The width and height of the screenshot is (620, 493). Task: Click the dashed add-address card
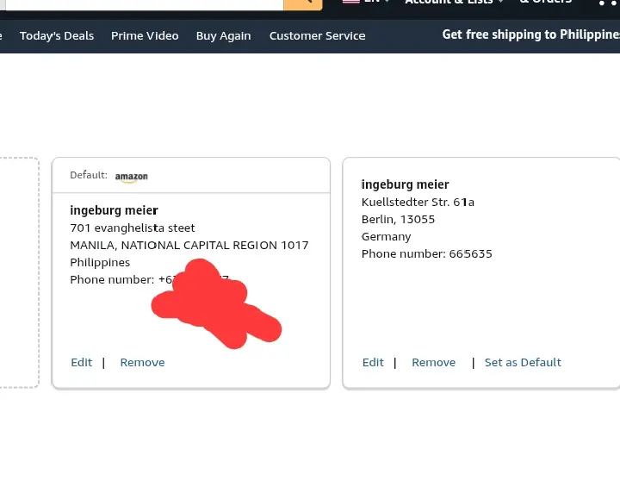point(19,272)
